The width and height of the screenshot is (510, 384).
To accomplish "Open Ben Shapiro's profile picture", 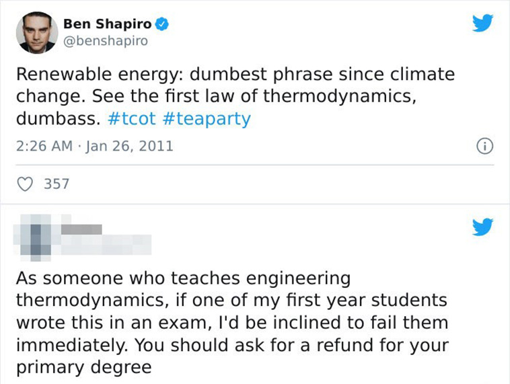I will pyautogui.click(x=37, y=32).
